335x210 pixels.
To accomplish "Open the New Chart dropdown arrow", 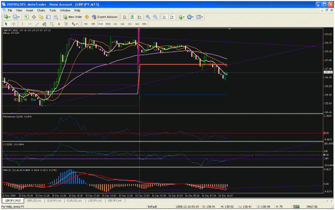I will (10, 17).
